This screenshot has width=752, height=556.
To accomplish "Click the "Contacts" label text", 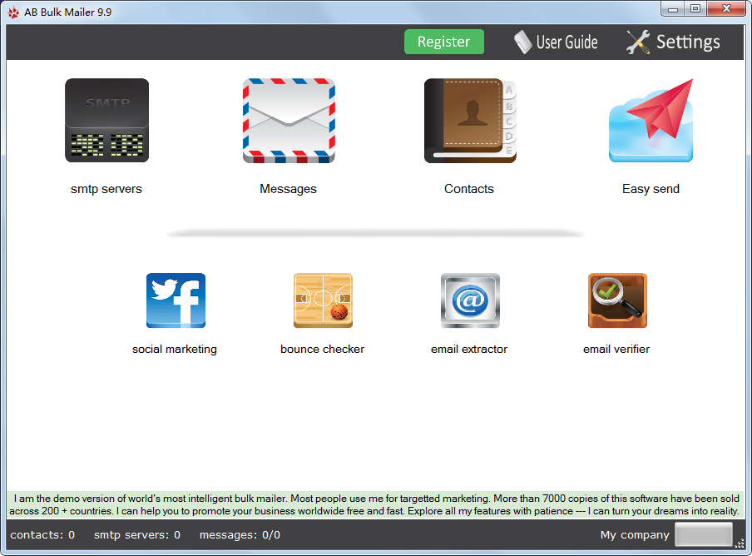I will pyautogui.click(x=469, y=189).
